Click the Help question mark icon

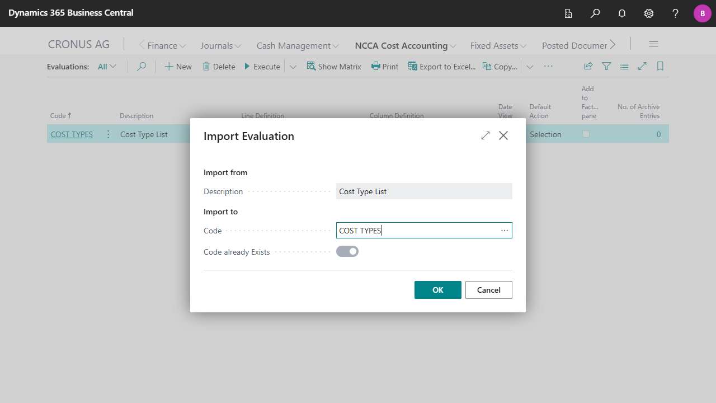(x=676, y=13)
